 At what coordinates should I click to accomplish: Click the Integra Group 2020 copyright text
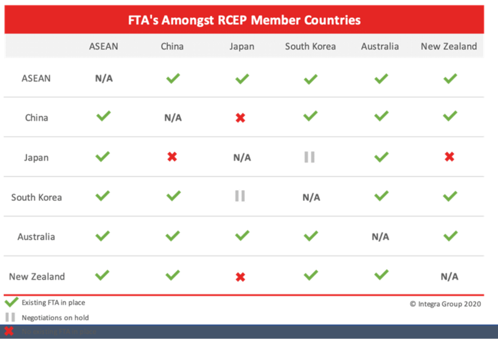[x=445, y=304]
